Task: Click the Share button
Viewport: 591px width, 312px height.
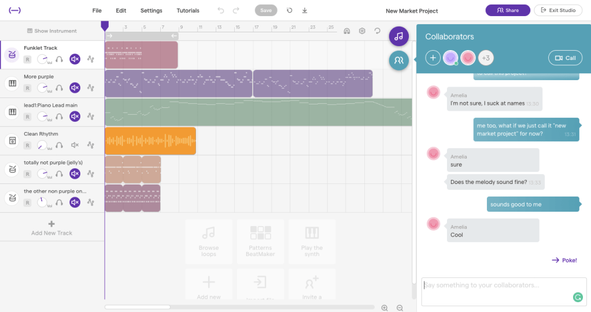Action: point(507,10)
